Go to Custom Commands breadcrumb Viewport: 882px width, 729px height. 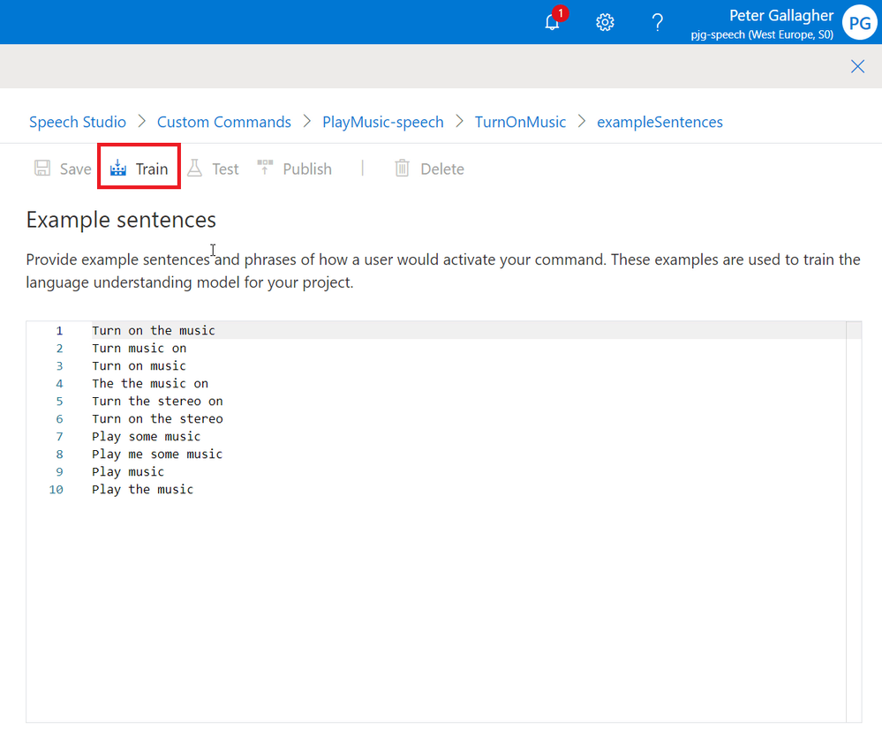pyautogui.click(x=224, y=122)
